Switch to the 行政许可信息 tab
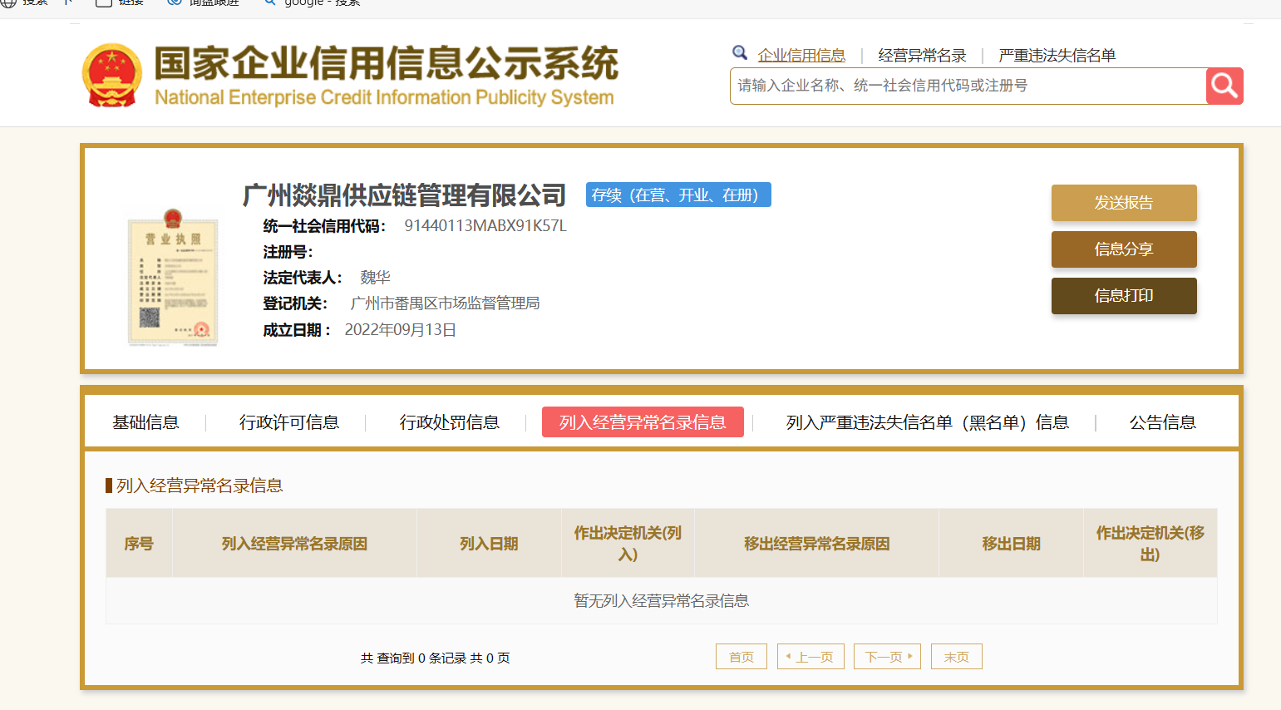This screenshot has width=1281, height=710. point(289,422)
